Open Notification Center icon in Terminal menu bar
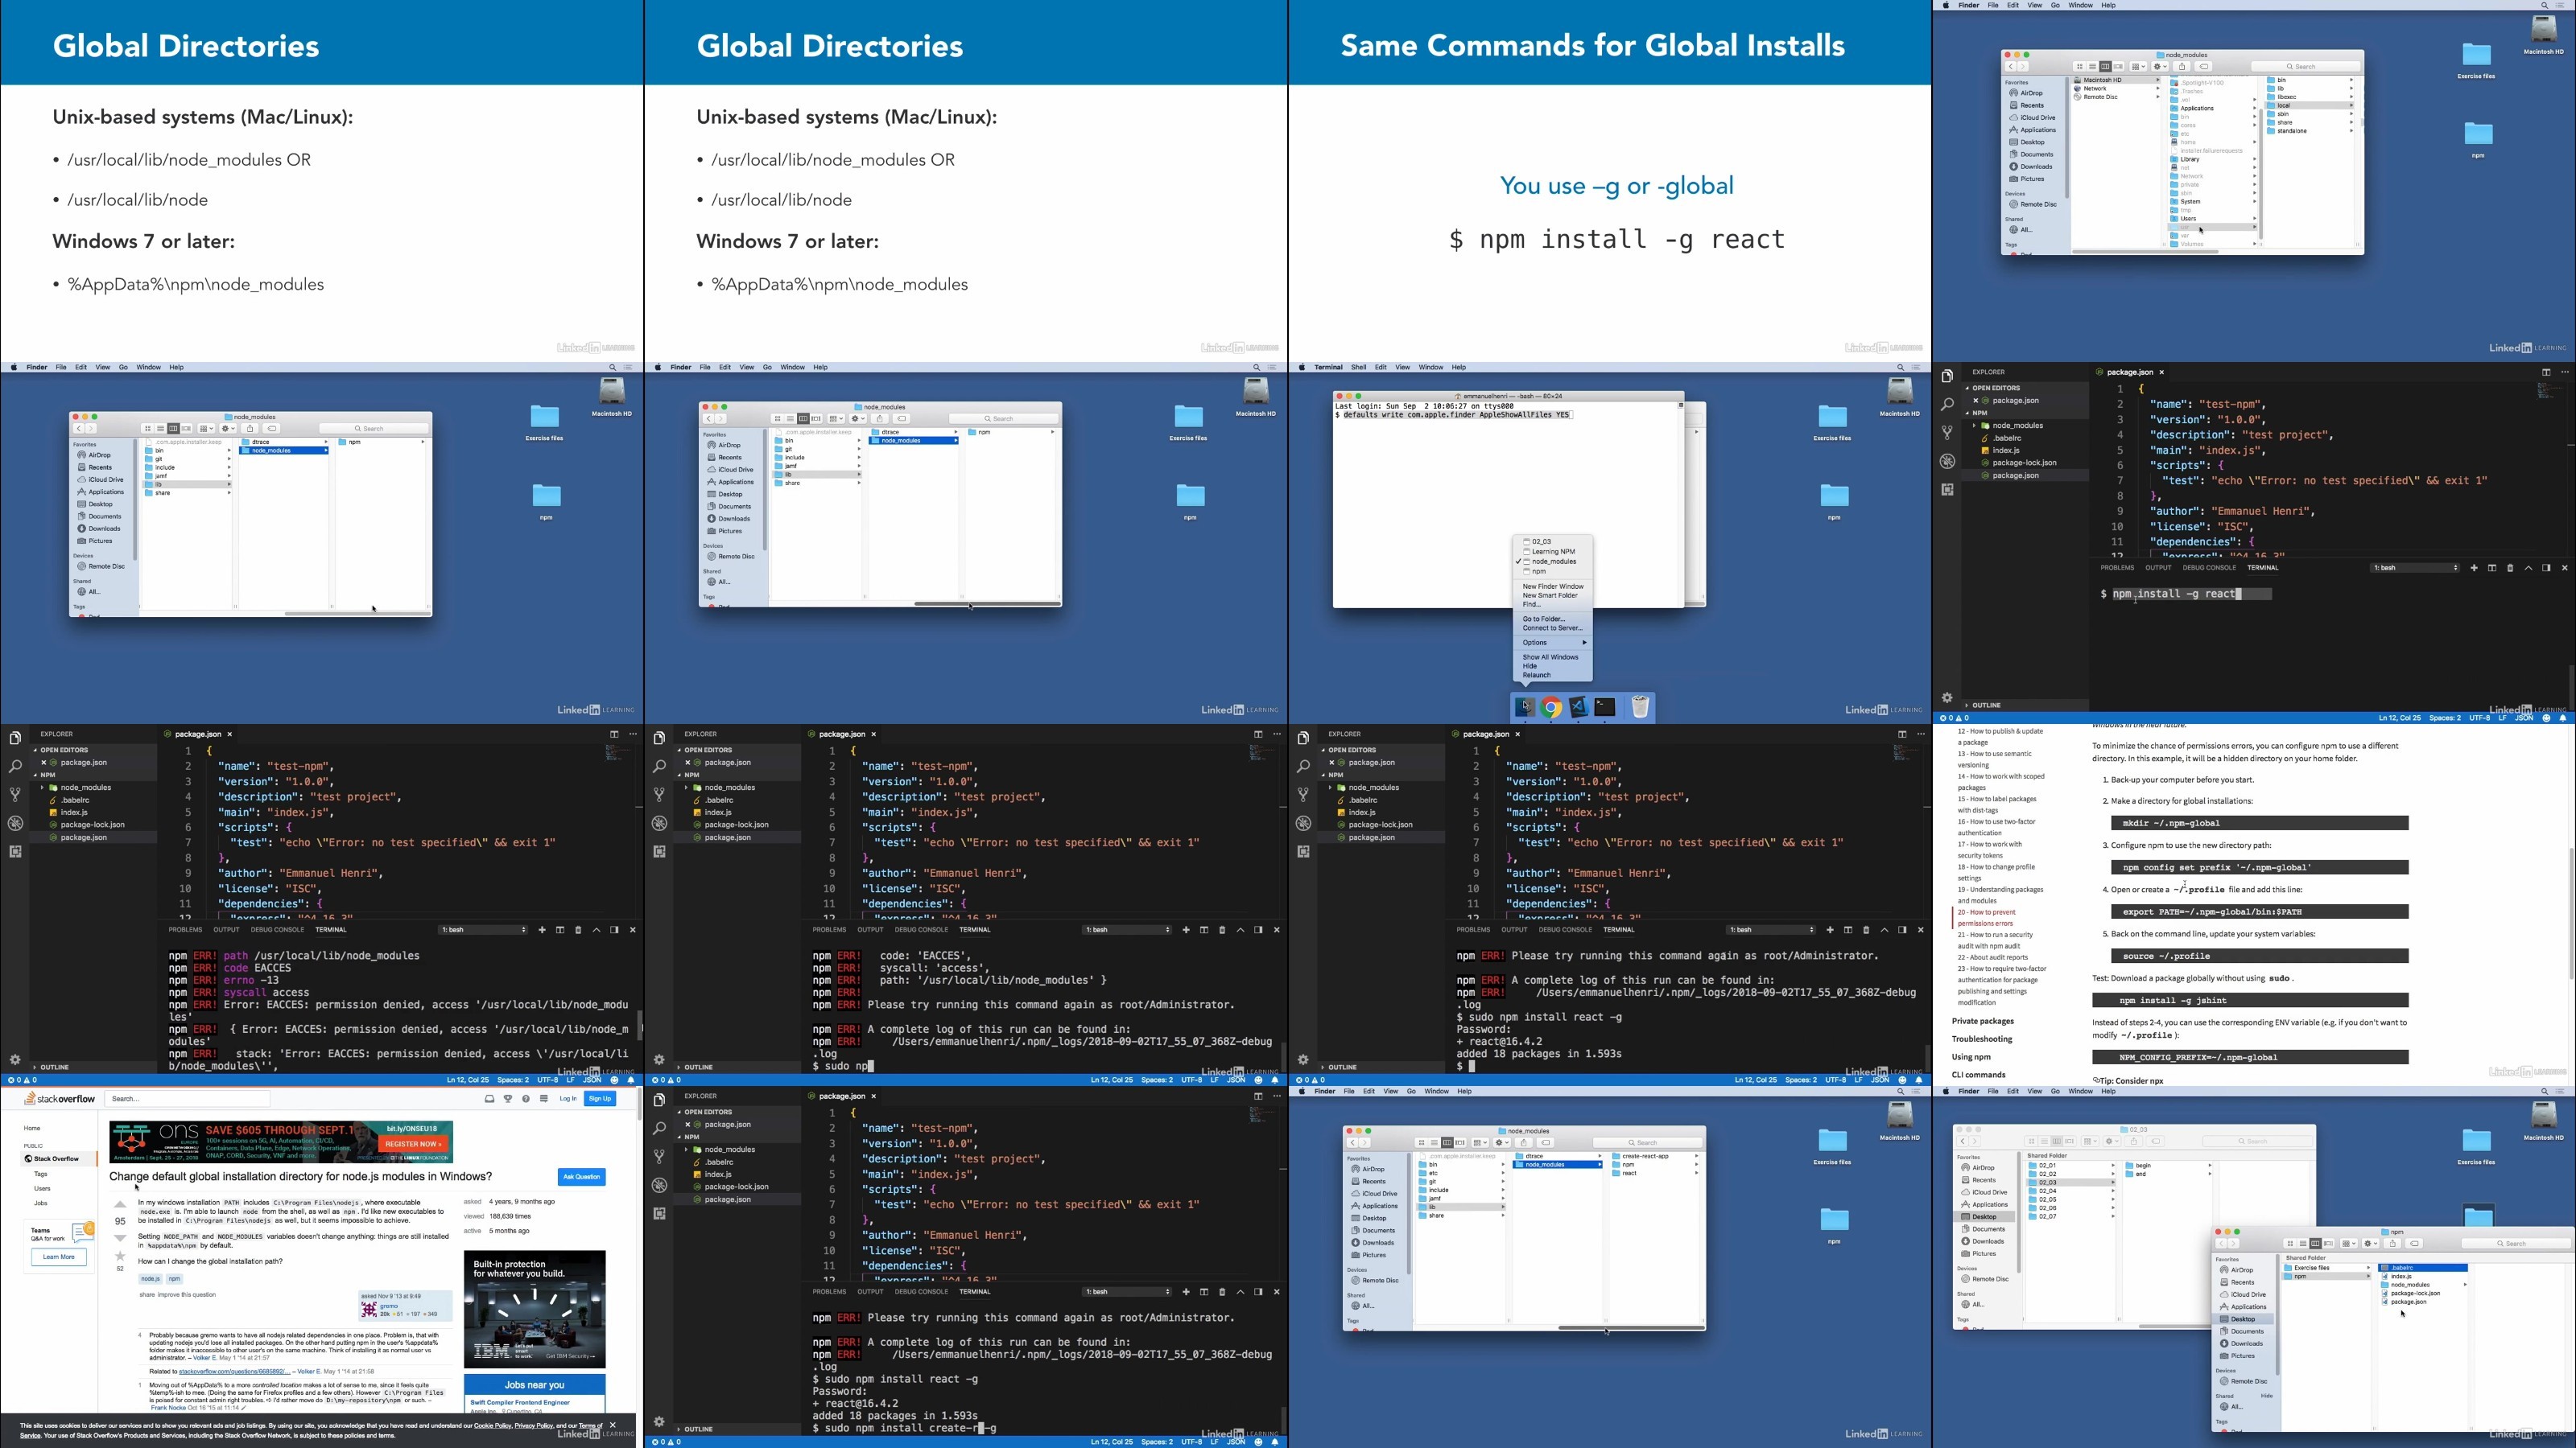This screenshot has height=1448, width=2576. pyautogui.click(x=1917, y=367)
